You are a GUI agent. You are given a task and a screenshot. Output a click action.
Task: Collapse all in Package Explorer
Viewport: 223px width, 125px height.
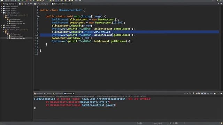coord(20,4)
